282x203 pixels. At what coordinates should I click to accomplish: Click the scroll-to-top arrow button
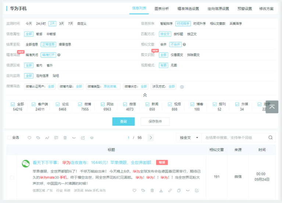272,107
